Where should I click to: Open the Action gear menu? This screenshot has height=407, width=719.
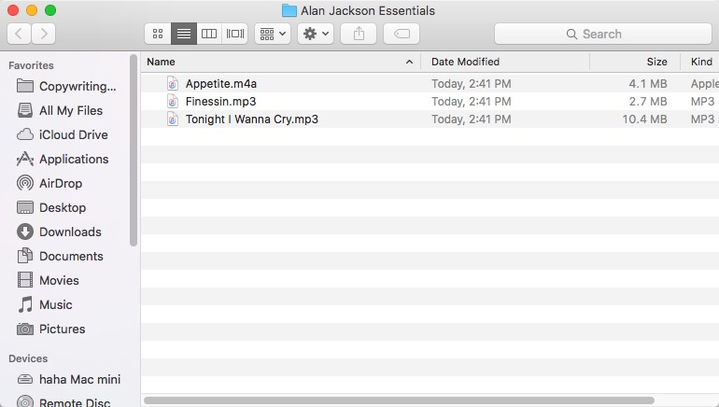(316, 34)
